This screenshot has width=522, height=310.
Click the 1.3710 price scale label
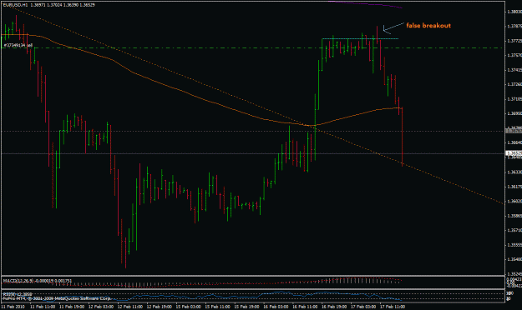(514, 99)
